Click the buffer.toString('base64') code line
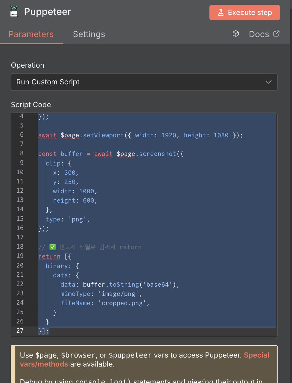This screenshot has width=292, height=383. coord(120,285)
